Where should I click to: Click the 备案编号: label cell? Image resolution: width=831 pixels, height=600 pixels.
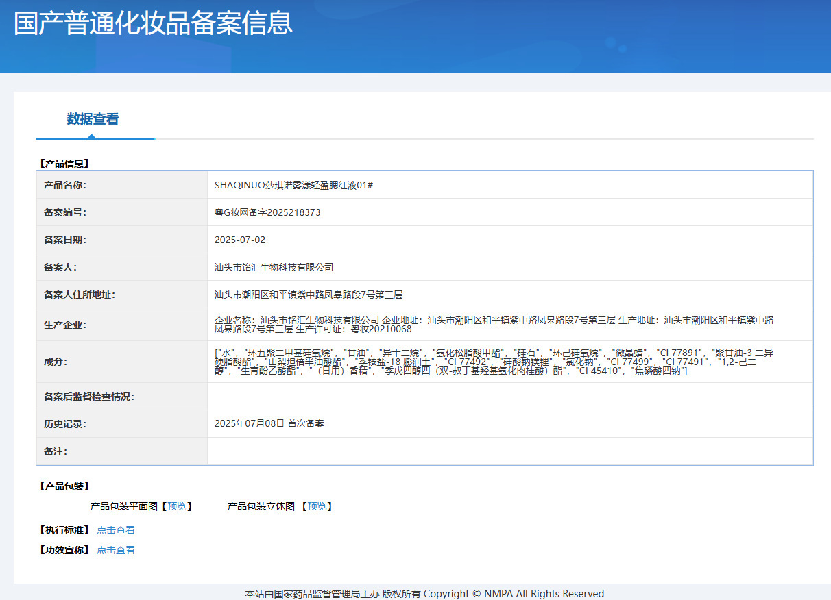122,212
